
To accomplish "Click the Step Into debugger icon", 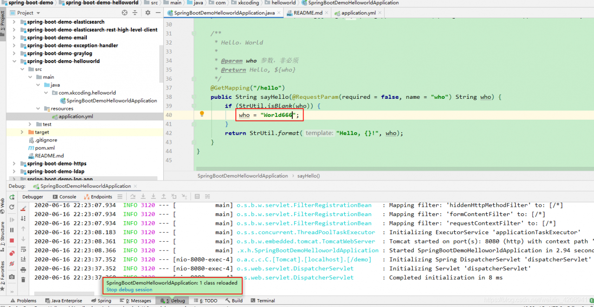I will pyautogui.click(x=143, y=197).
